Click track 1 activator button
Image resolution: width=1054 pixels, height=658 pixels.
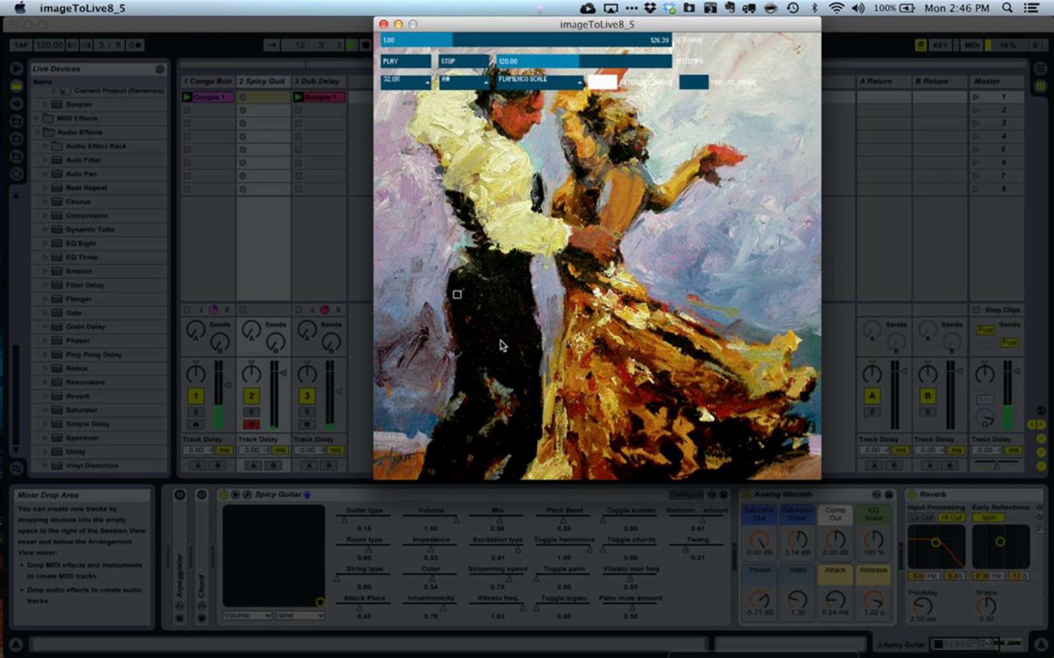[195, 396]
